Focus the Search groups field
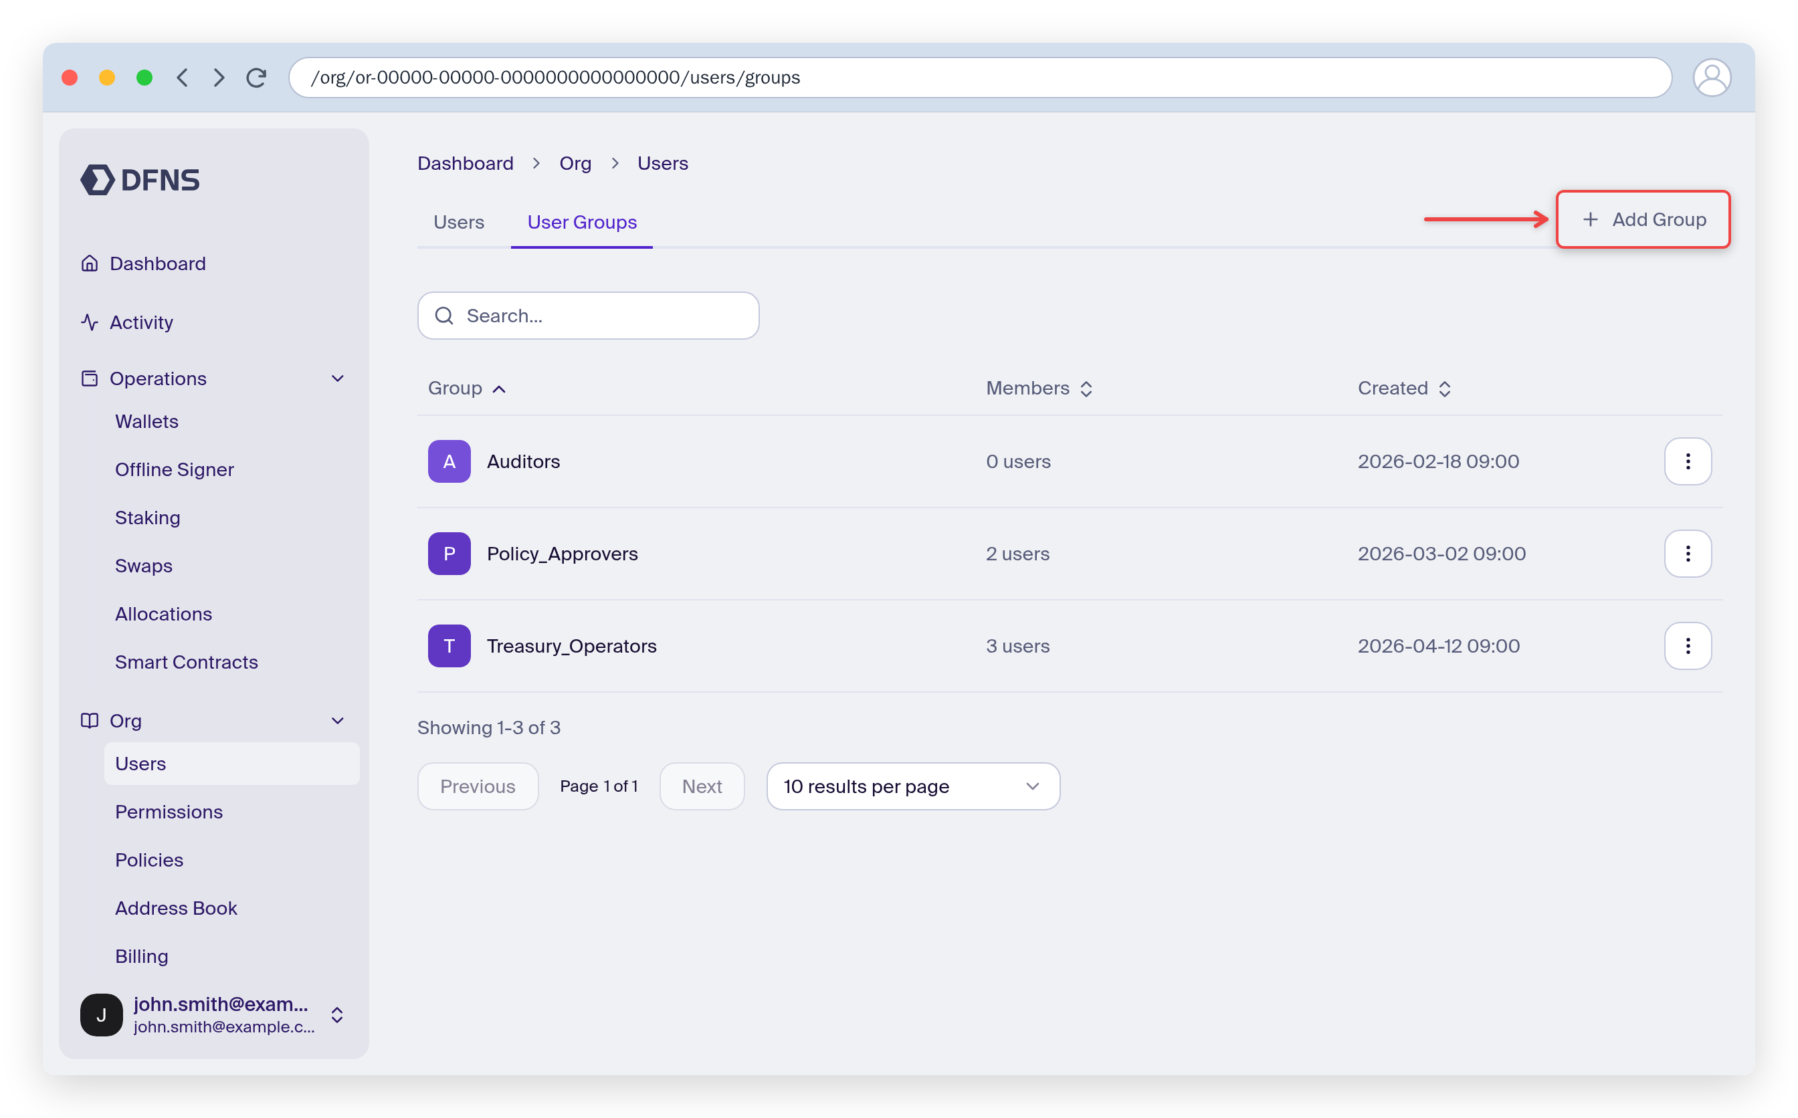The width and height of the screenshot is (1798, 1118). (588, 316)
